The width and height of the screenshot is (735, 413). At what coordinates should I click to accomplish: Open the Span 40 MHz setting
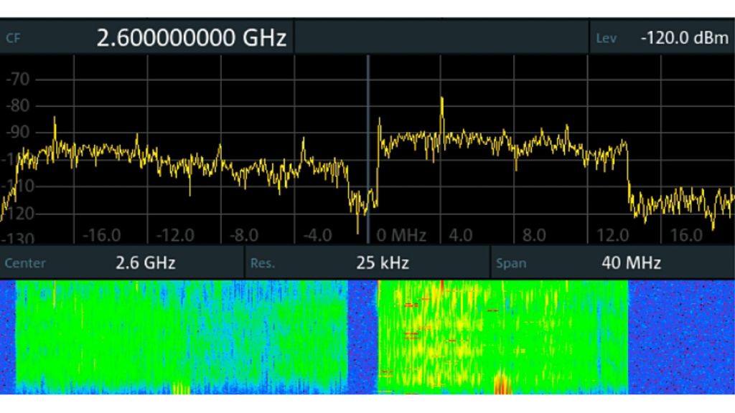click(x=613, y=262)
